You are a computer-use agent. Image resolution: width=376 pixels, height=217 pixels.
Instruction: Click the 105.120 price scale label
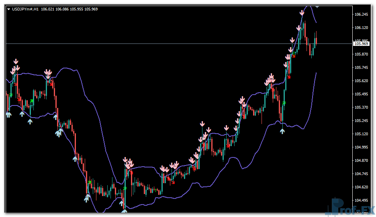[362, 134]
